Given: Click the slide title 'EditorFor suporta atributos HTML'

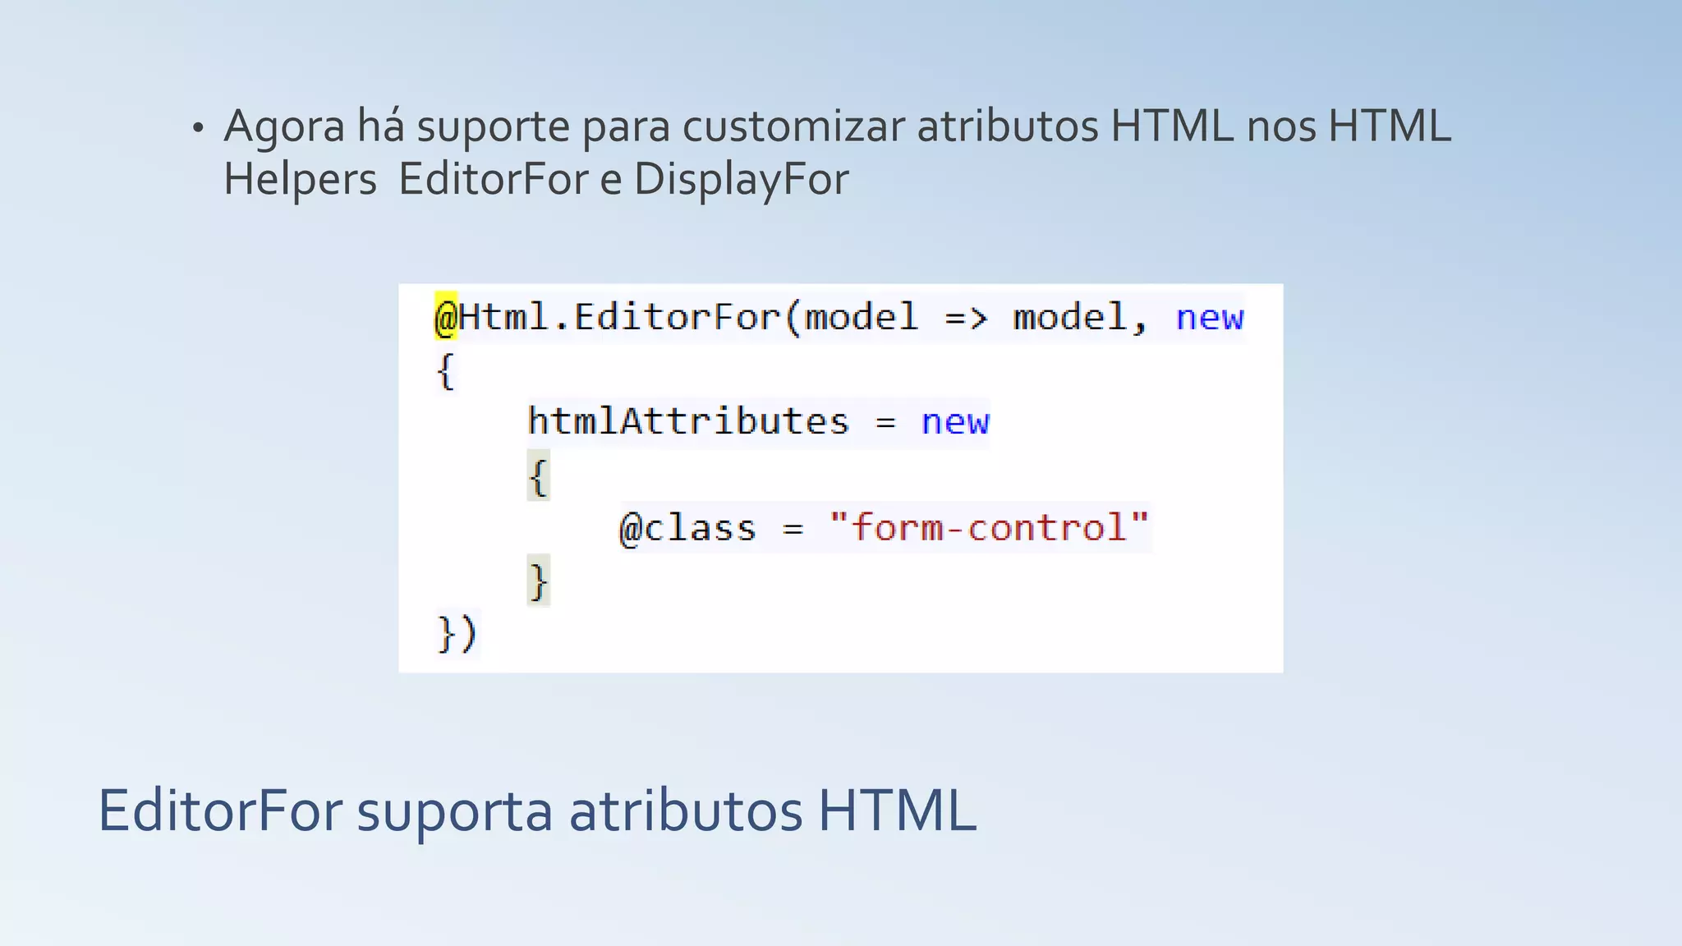Looking at the screenshot, I should 537,811.
